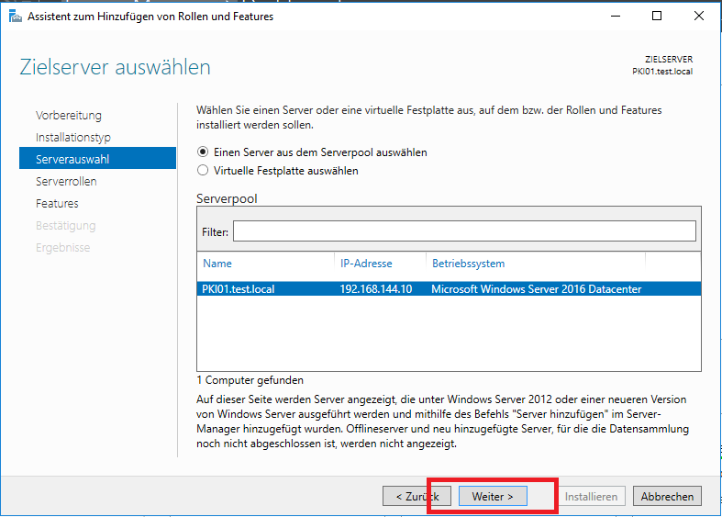Viewport: 722px width, 517px height.
Task: Cancel the wizard with Abbrechen
Action: coord(667,496)
